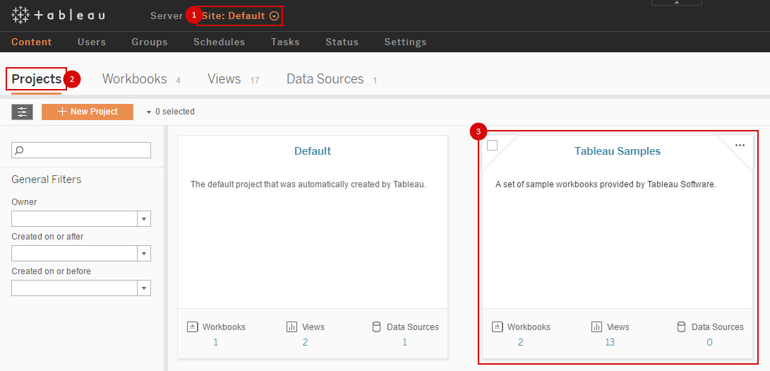Screen dimensions: 770x371
Task: Open the Default project title link
Action: [313, 151]
